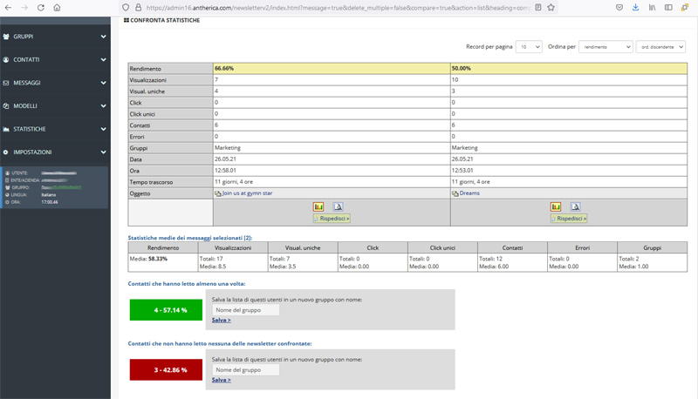Image resolution: width=698 pixels, height=399 pixels.
Task: Click the red 3 - 42.86 % box
Action: pos(165,370)
